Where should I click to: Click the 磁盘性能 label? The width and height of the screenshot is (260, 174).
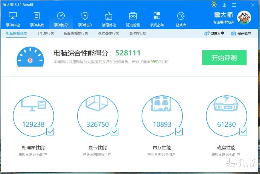(x=226, y=147)
